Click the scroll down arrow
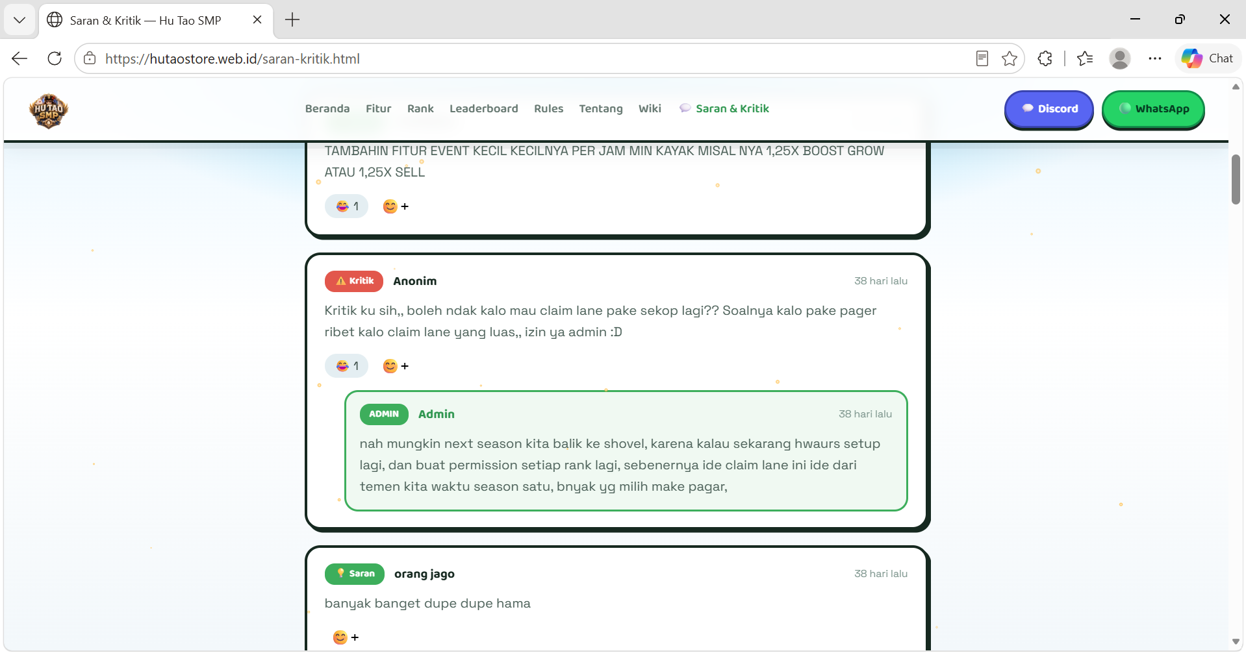This screenshot has width=1246, height=653. 1236,642
